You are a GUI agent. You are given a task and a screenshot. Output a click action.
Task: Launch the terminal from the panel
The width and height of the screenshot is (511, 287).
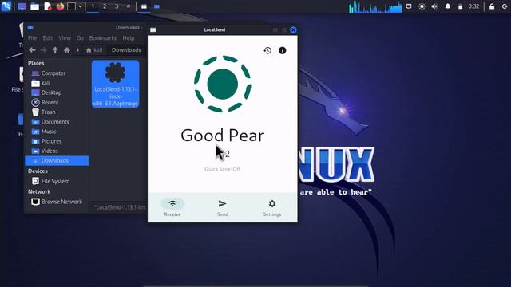pos(71,6)
